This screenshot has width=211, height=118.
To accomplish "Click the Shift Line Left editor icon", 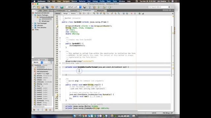I will (x=124, y=13).
